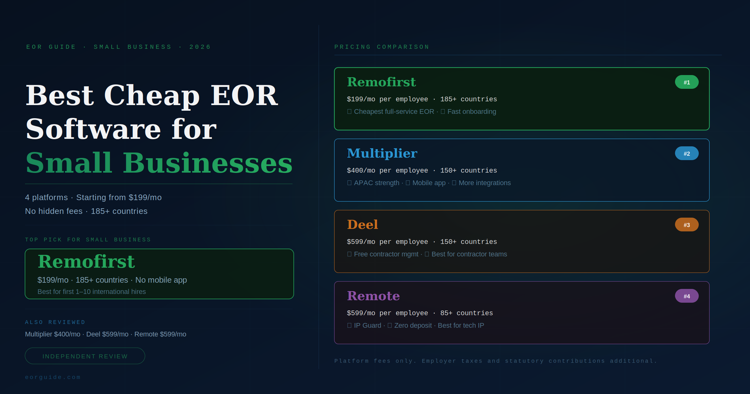This screenshot has width=750, height=394.
Task: Click 'No hidden fees · 185+ countries' line
Action: tap(86, 212)
